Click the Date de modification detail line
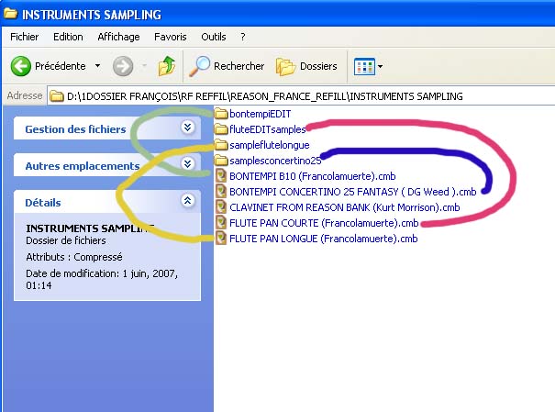 pos(102,279)
